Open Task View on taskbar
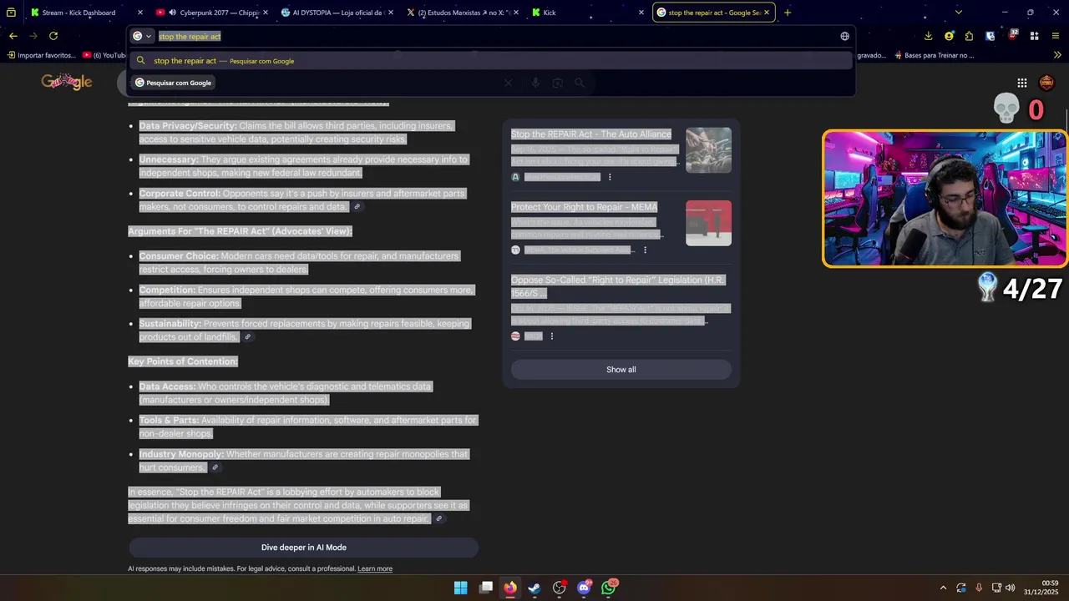 tap(486, 588)
